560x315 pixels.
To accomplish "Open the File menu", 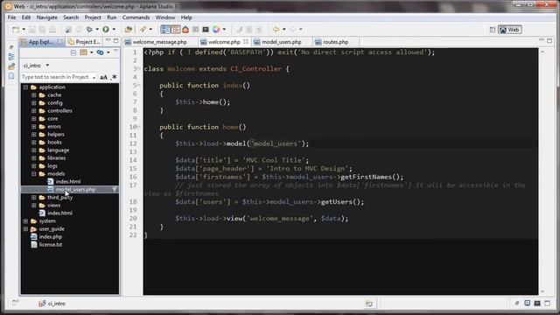I will [x=11, y=17].
